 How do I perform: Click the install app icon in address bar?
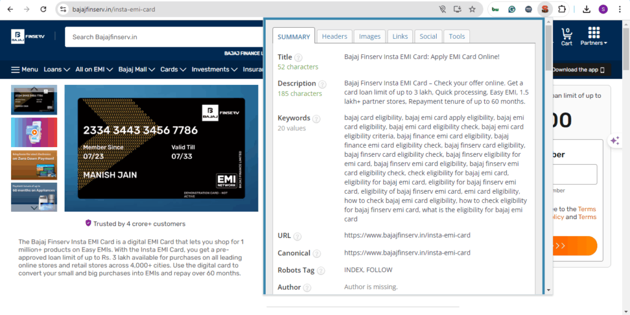(x=457, y=9)
